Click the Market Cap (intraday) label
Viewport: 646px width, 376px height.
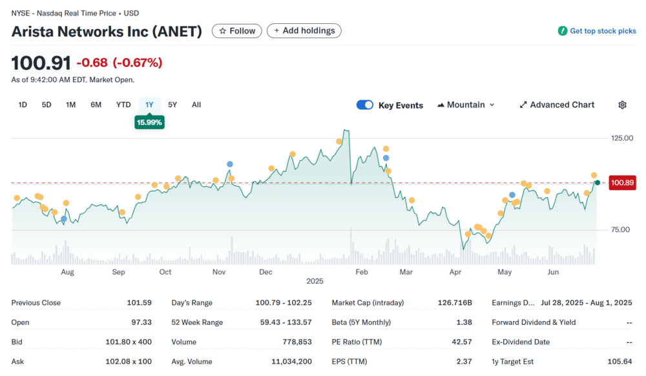click(x=368, y=303)
